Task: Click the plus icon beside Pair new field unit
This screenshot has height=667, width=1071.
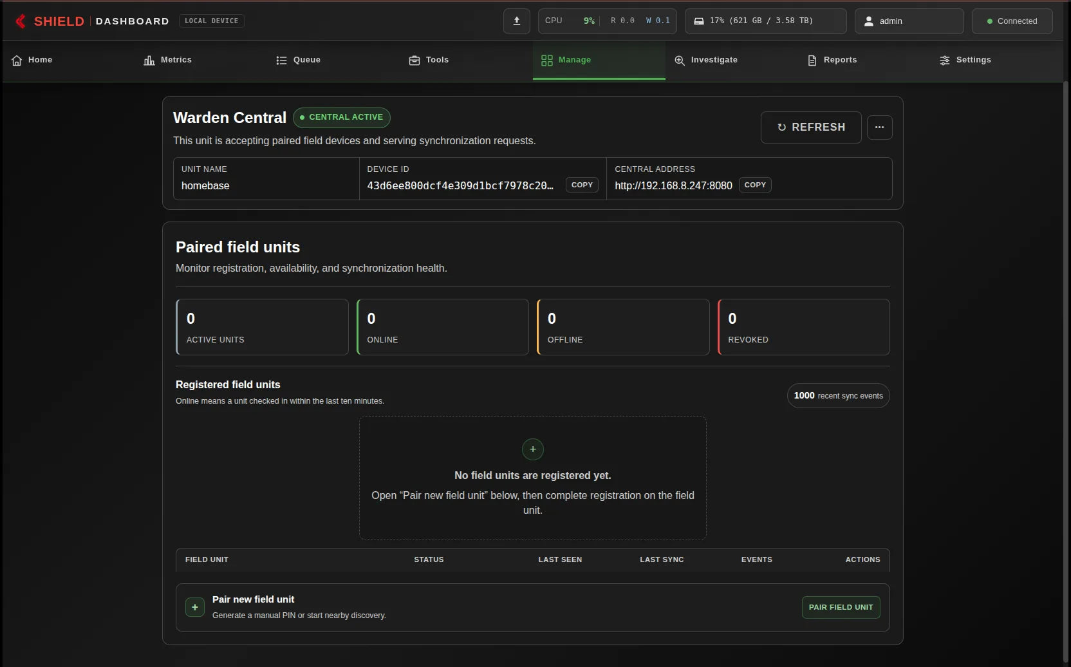Action: coord(195,607)
